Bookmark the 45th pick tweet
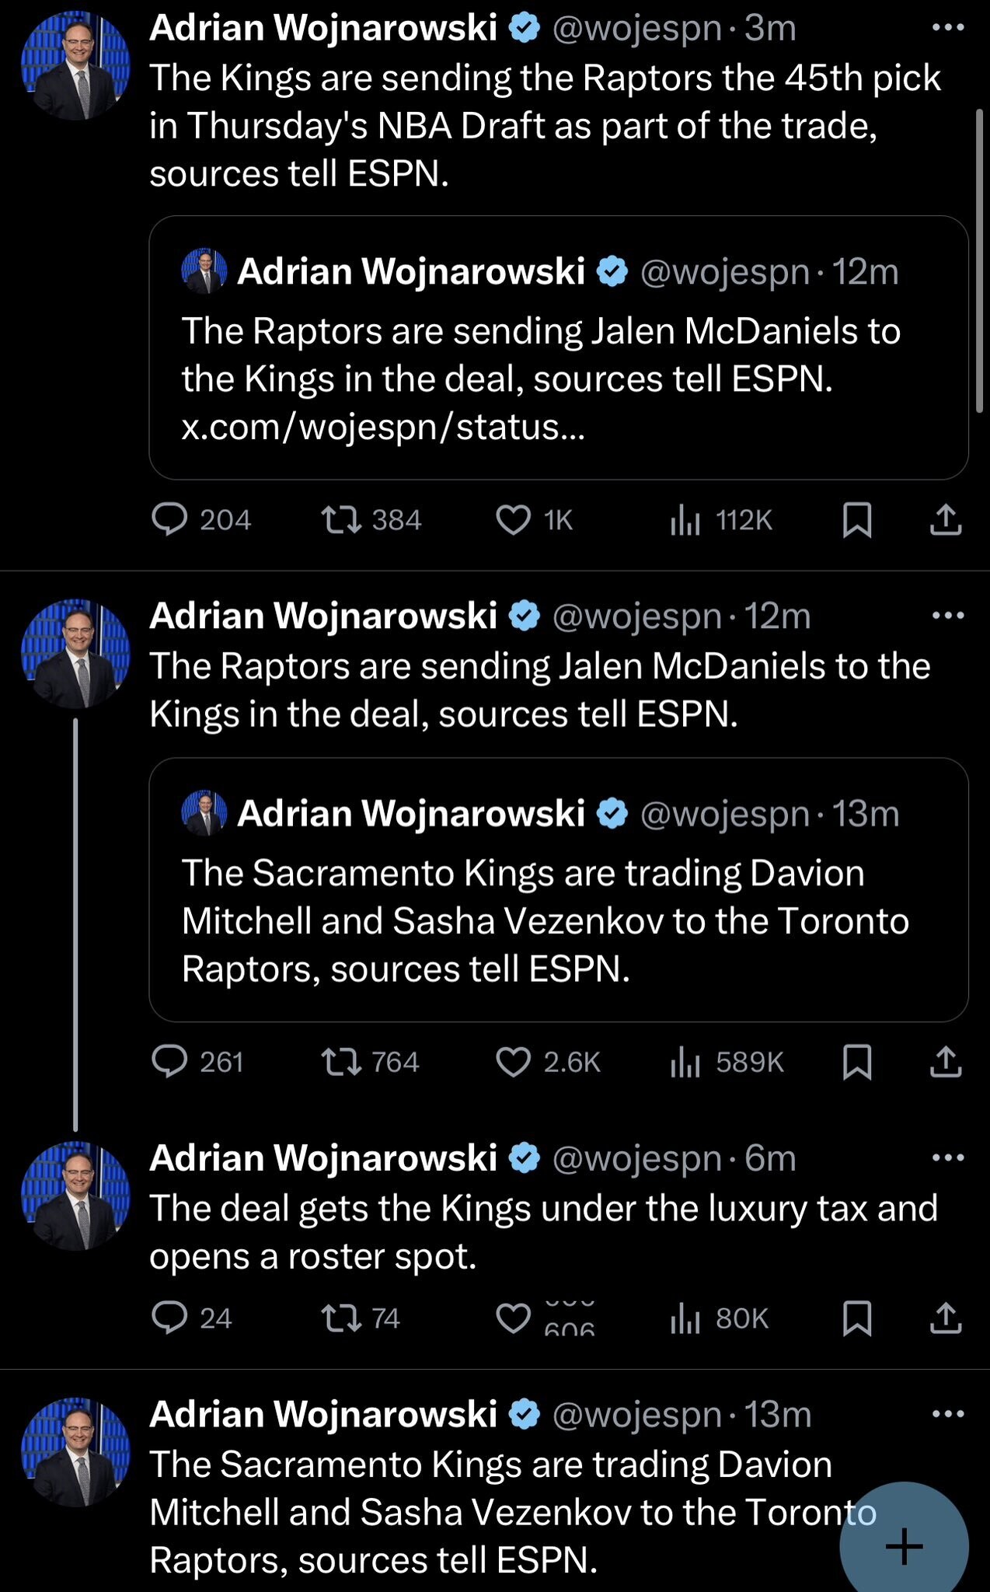 [857, 520]
